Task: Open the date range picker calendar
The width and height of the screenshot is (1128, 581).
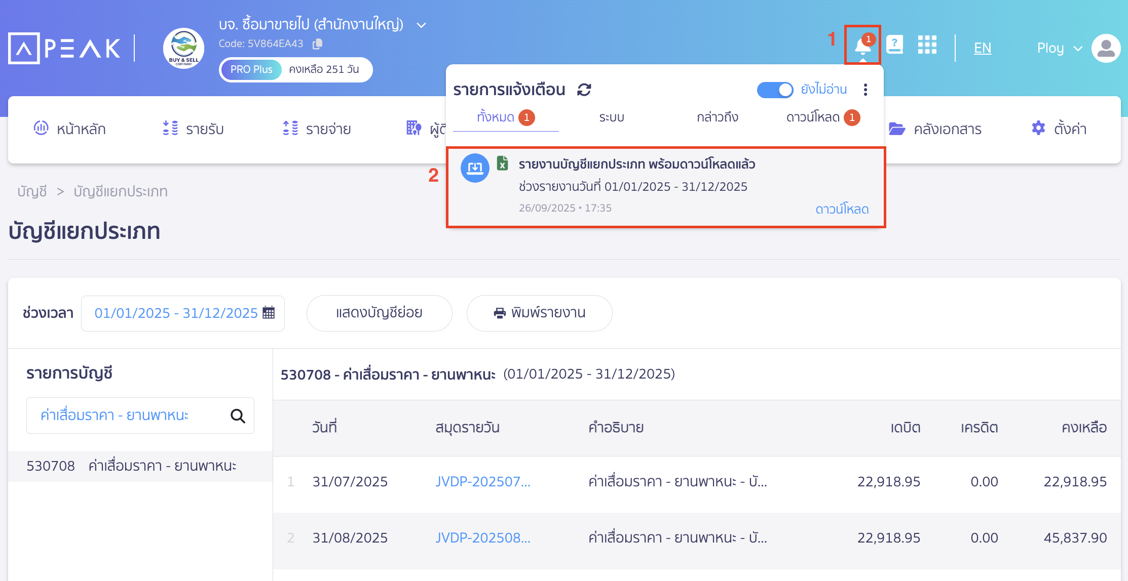Action: (x=269, y=313)
